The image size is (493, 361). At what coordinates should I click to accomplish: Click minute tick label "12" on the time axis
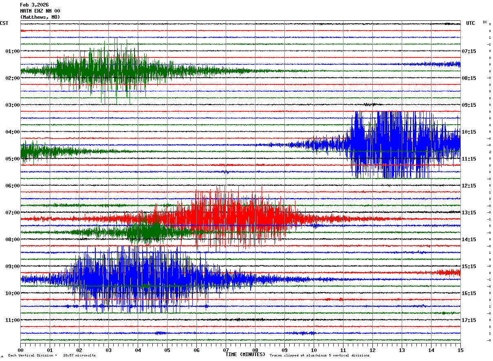pos(372,350)
